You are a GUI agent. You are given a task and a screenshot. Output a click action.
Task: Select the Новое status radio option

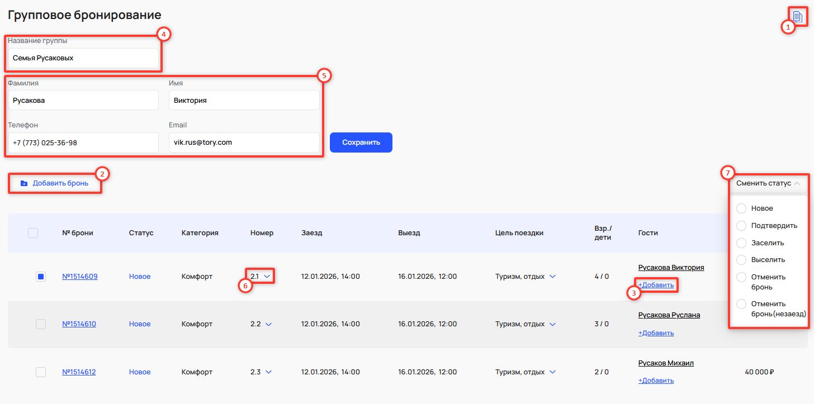pyautogui.click(x=741, y=208)
